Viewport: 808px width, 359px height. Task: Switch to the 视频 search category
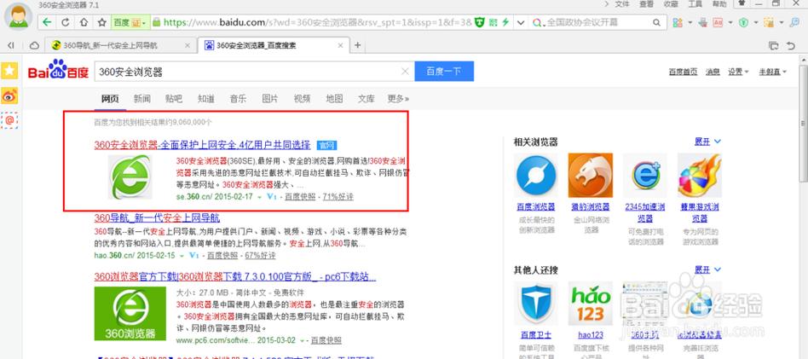302,99
